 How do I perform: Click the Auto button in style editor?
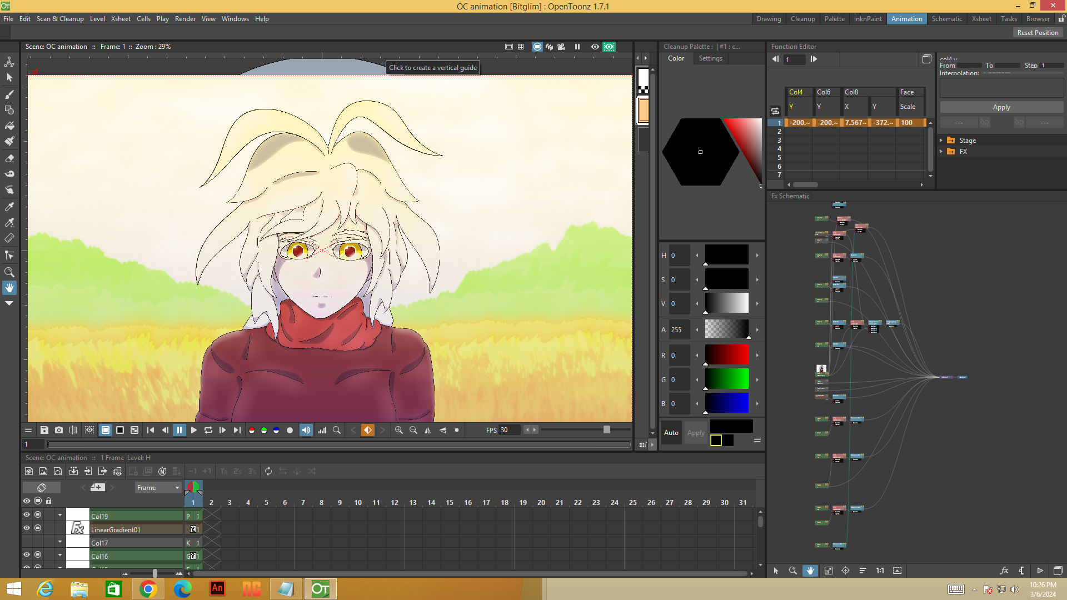pyautogui.click(x=671, y=433)
